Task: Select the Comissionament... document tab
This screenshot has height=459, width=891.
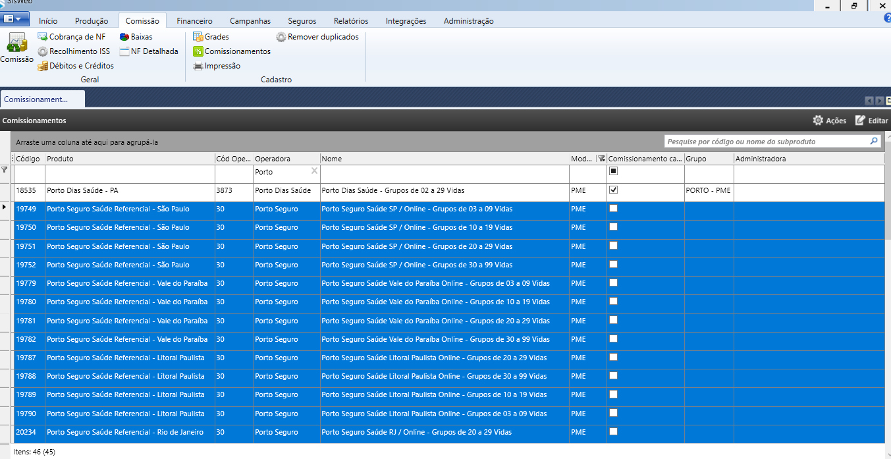Action: tap(43, 99)
